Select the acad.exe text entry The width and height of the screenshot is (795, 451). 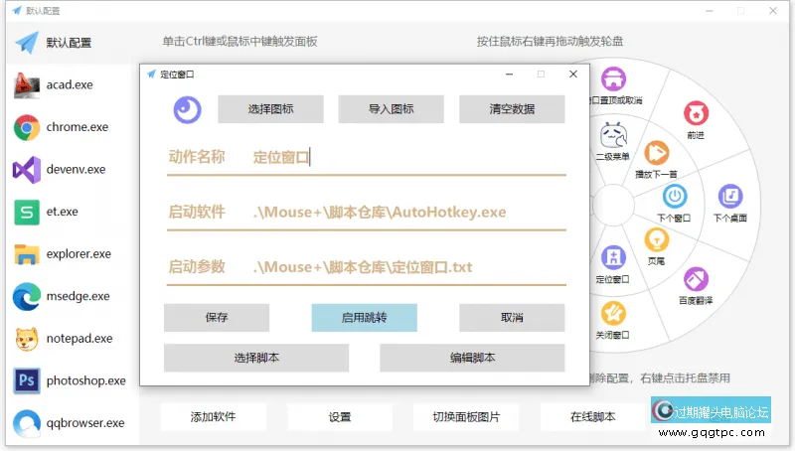pyautogui.click(x=70, y=85)
